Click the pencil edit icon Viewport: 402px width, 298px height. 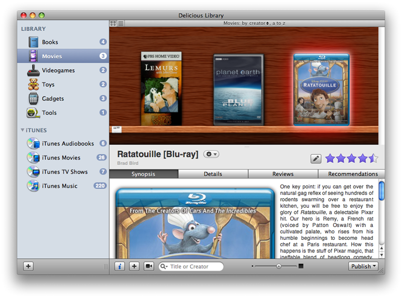[316, 159]
